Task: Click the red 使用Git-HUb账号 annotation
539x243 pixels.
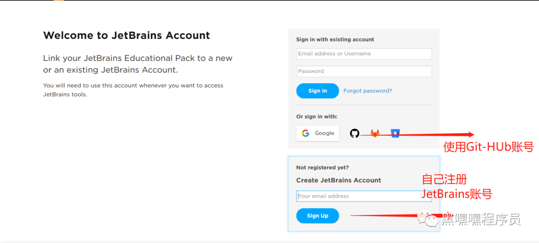Action: tap(488, 147)
